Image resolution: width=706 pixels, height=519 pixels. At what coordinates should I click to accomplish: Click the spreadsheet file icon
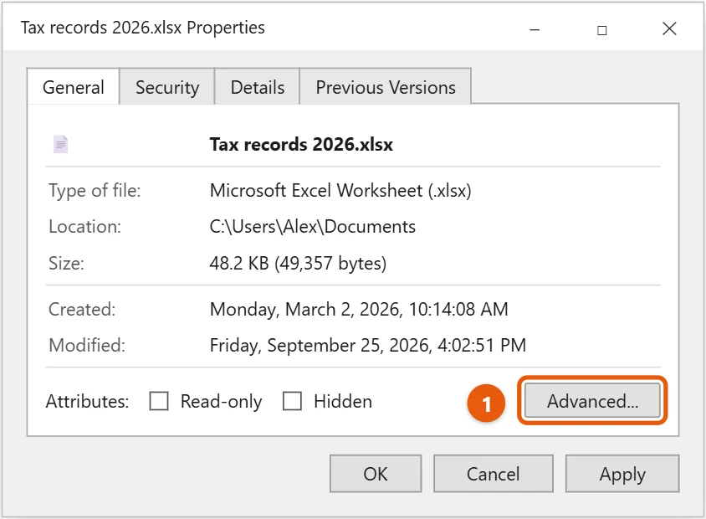[x=60, y=144]
